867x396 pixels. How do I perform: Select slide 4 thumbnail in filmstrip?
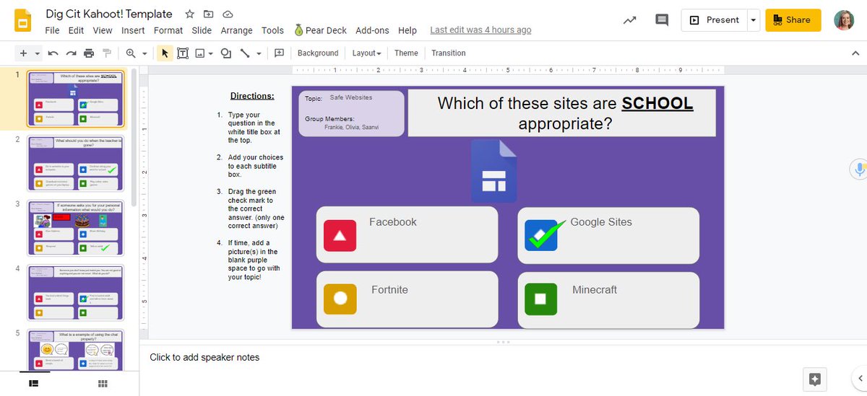pos(76,292)
